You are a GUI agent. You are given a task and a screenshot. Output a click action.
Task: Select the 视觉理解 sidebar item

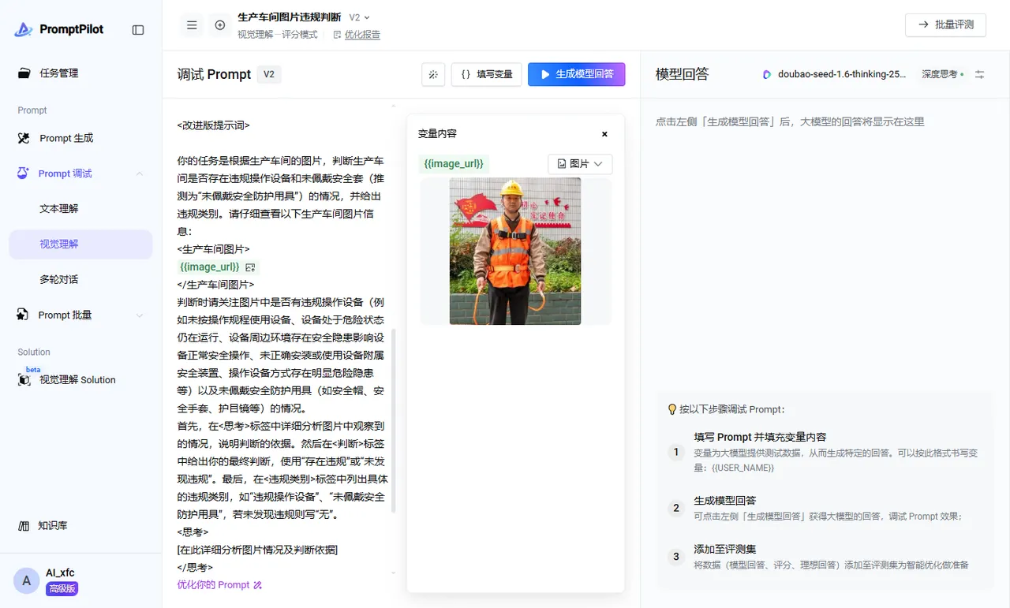[80, 244]
